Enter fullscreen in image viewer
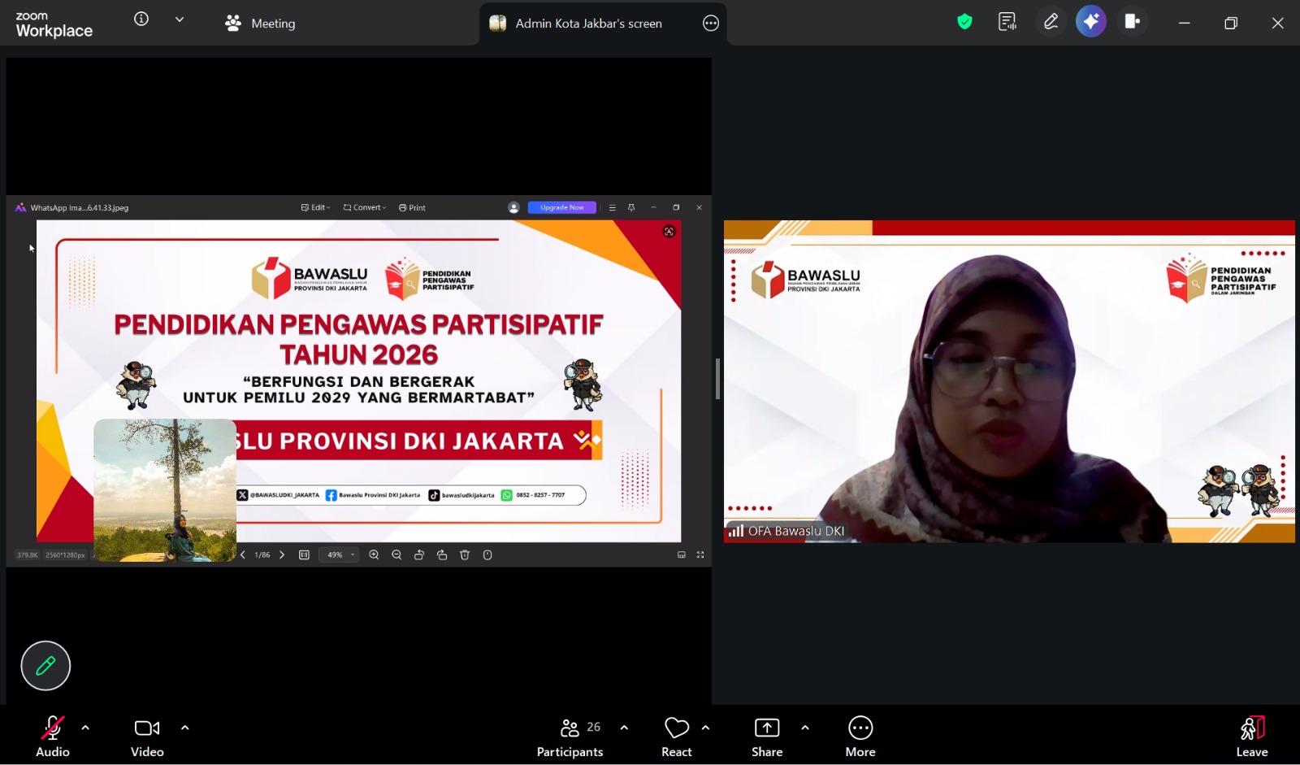This screenshot has width=1300, height=765. (x=700, y=555)
